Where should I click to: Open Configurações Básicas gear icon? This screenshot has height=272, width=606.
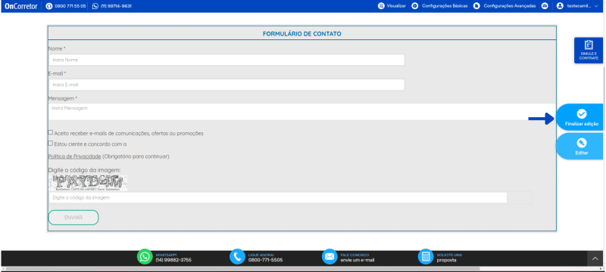pos(414,6)
